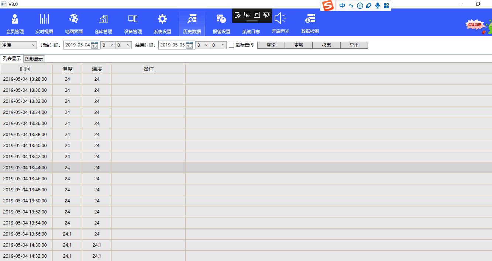The image size is (492, 261).
Task: Open 实时视图 real-time view icon
Action: pyautogui.click(x=44, y=19)
